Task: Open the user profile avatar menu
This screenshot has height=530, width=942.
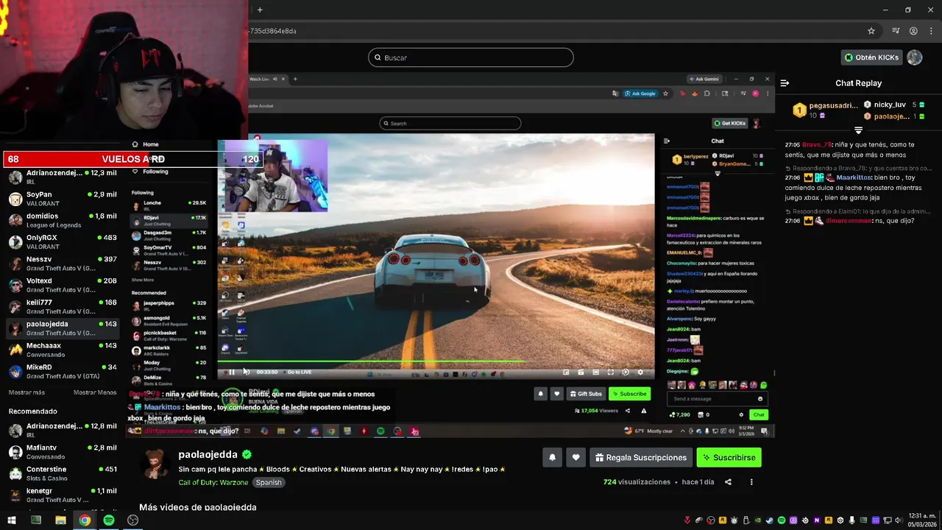Action: (x=915, y=57)
